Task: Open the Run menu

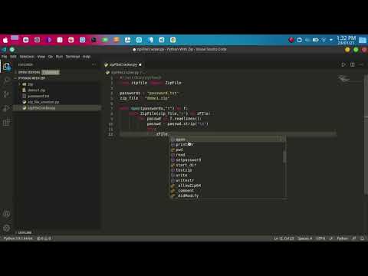Action: pyautogui.click(x=59, y=57)
